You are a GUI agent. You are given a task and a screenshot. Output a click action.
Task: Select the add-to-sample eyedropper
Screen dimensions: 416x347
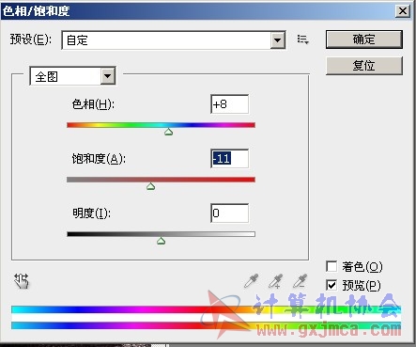[276, 281]
